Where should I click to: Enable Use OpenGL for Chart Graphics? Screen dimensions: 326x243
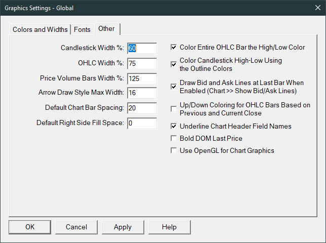174,150
